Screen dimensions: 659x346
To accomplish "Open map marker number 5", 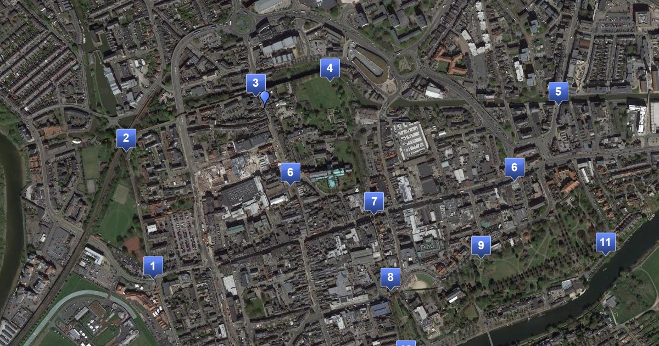I will point(559,92).
